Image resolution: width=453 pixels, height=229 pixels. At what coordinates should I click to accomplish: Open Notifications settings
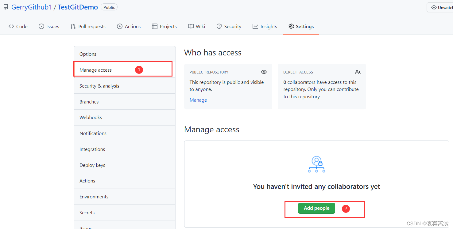click(x=125, y=133)
